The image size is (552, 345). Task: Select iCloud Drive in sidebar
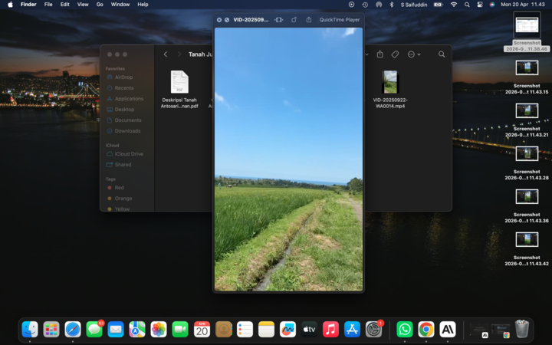129,154
